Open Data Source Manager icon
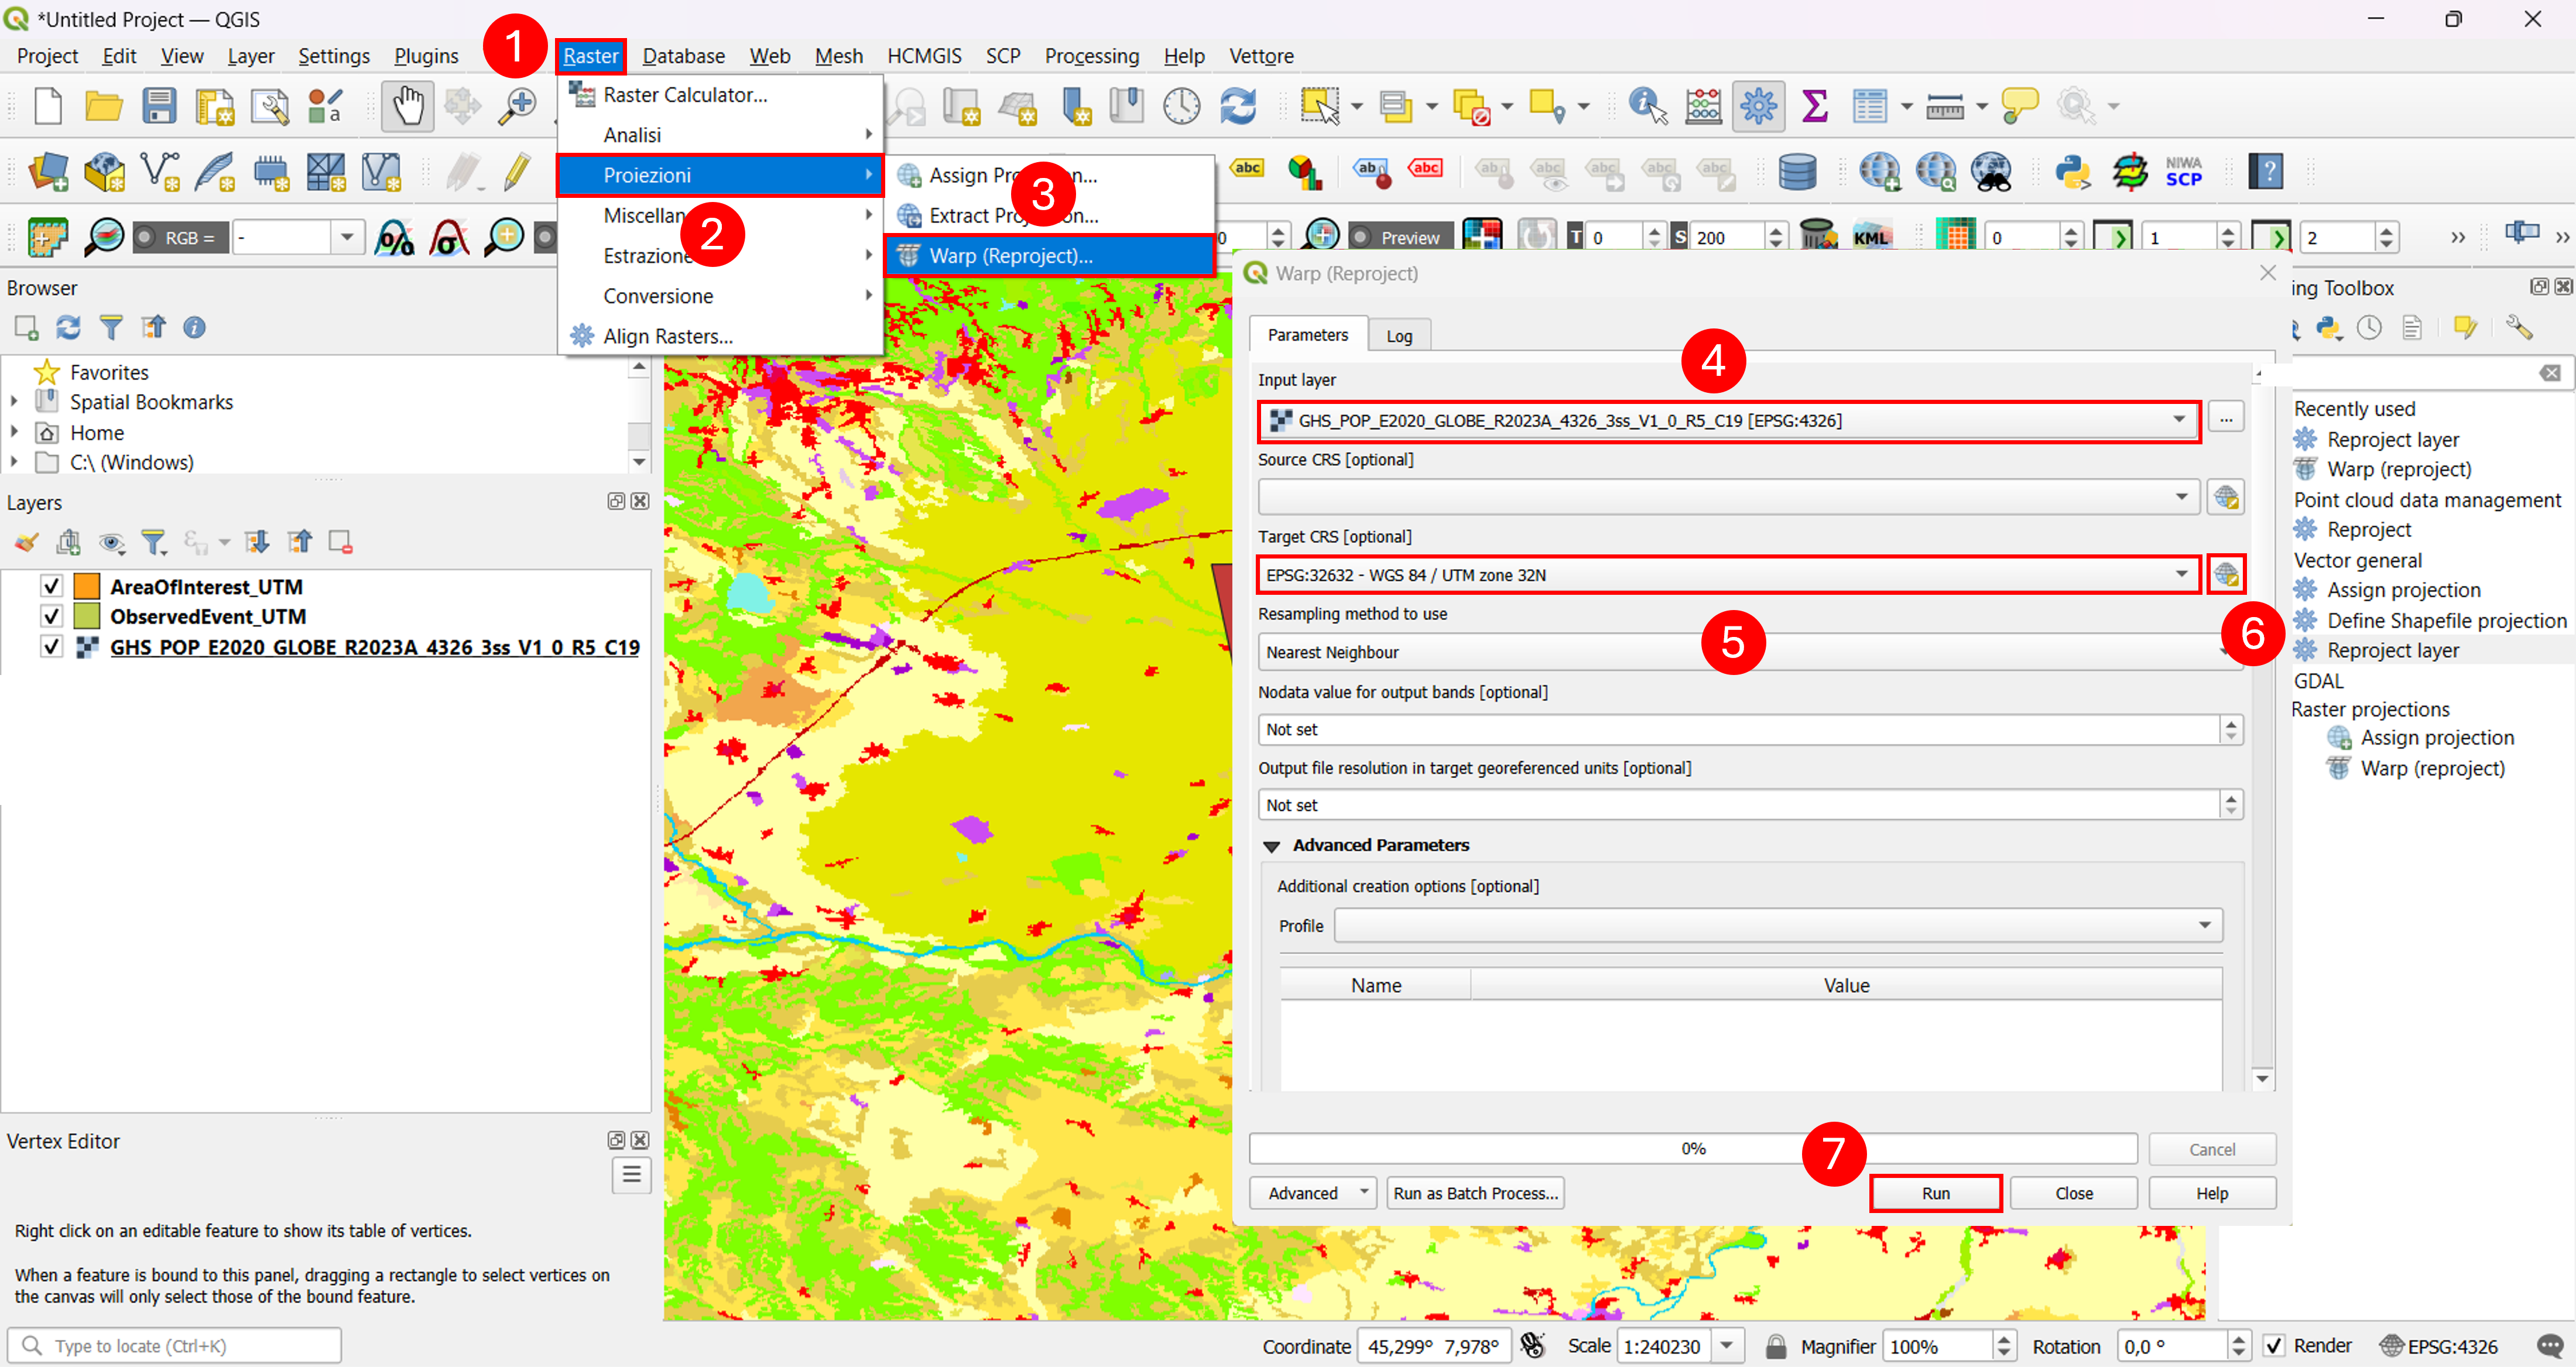 coord(47,172)
